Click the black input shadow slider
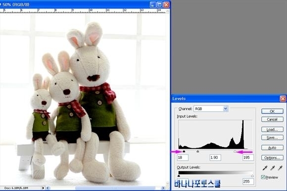The image size is (287, 191). (x=184, y=151)
